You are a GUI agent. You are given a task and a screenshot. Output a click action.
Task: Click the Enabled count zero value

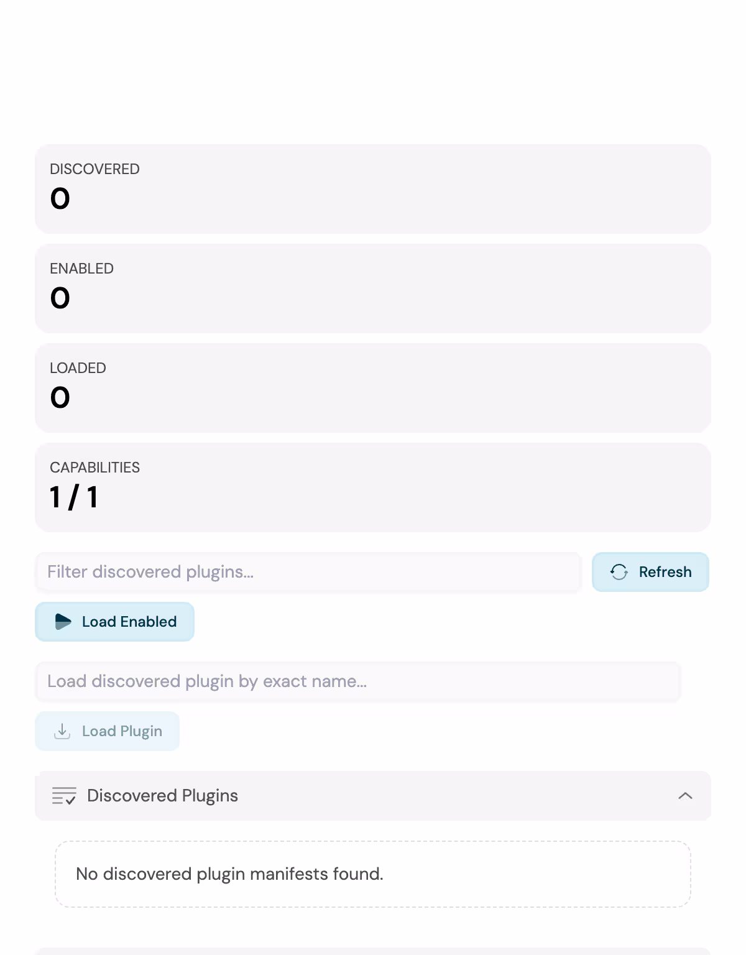click(60, 298)
